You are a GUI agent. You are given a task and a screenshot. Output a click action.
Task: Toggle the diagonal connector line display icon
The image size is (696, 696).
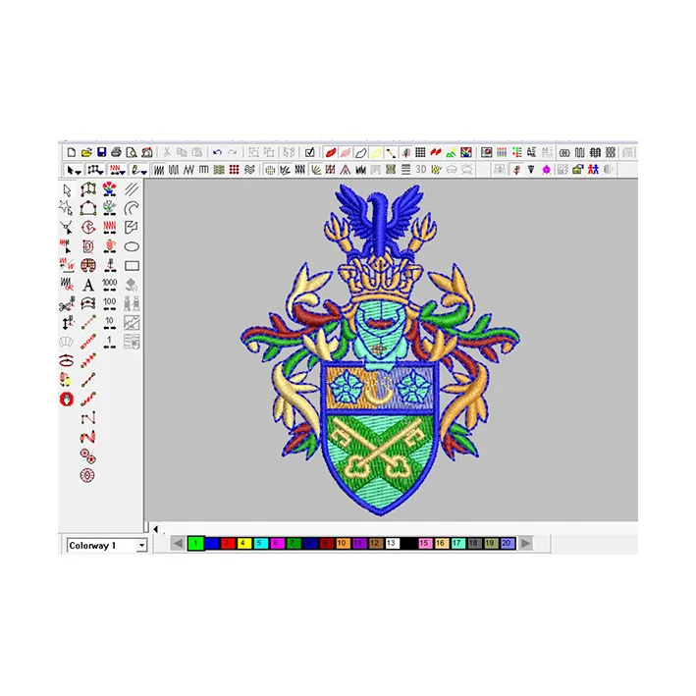(391, 153)
